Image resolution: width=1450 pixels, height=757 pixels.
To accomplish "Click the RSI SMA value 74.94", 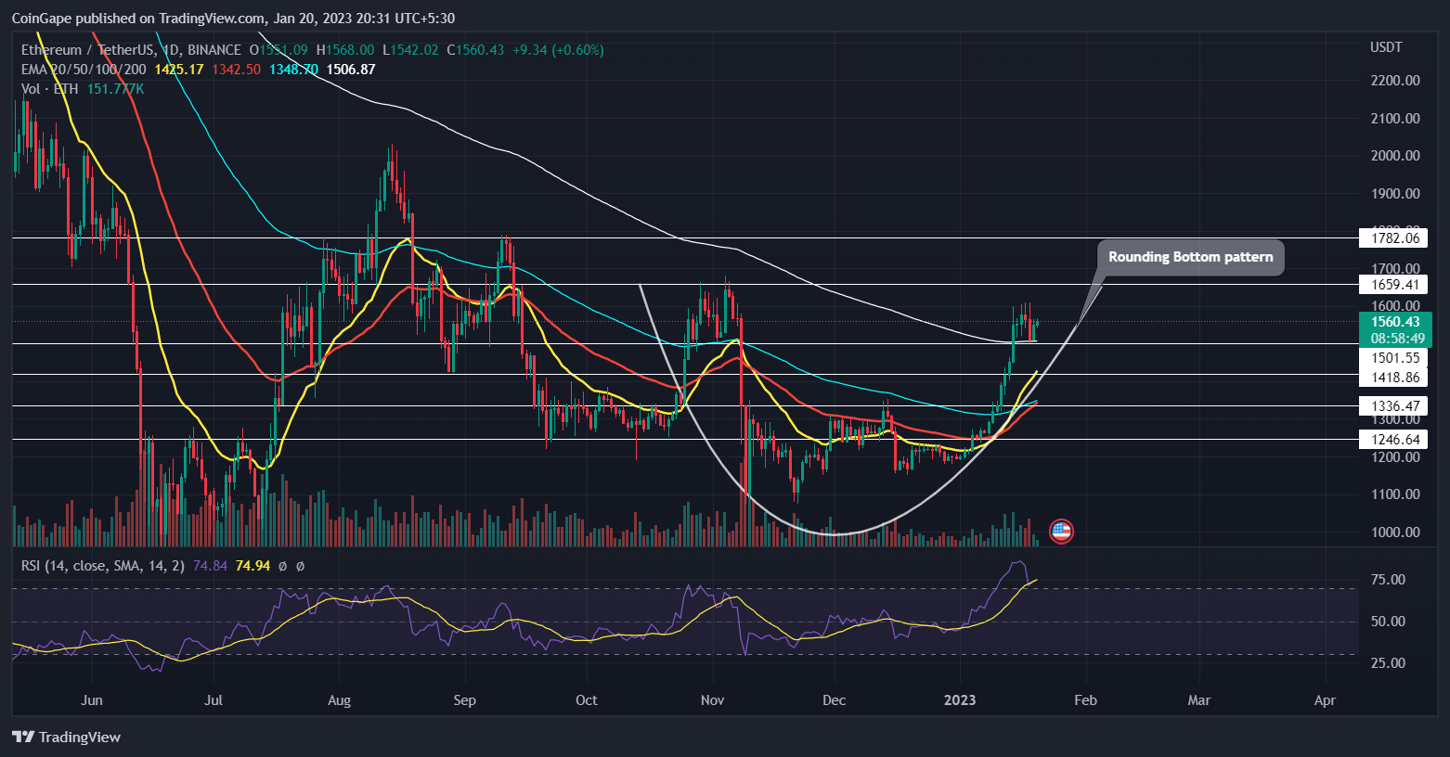I will pos(252,565).
